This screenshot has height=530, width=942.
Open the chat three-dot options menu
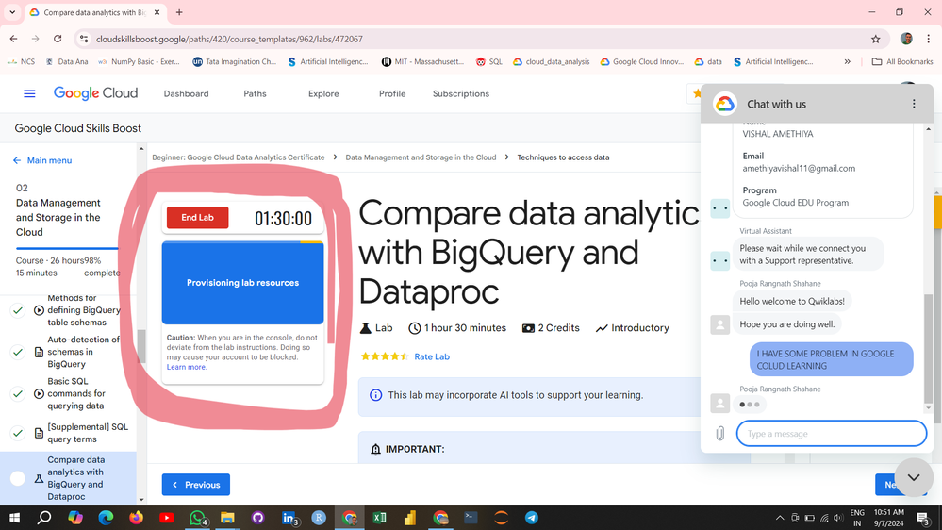tap(914, 104)
